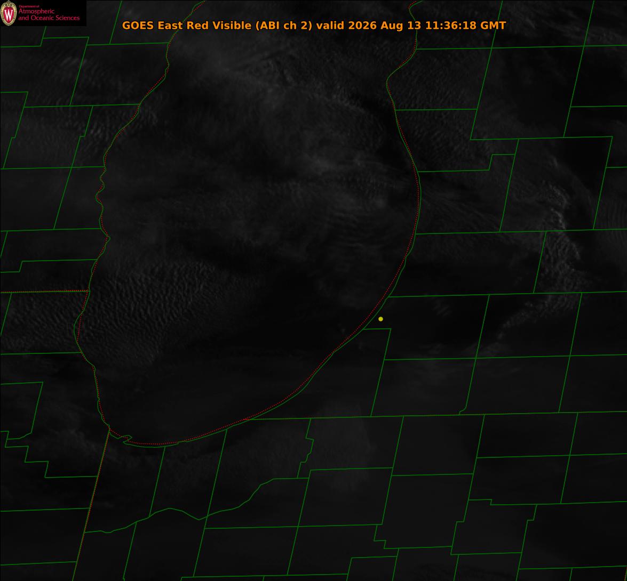Click the small 'Department of' label
The image size is (627, 581).
tap(29, 6)
